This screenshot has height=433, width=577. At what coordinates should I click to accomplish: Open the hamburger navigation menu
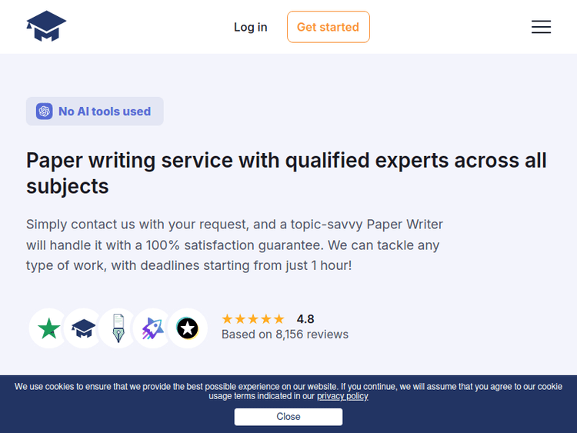541,27
